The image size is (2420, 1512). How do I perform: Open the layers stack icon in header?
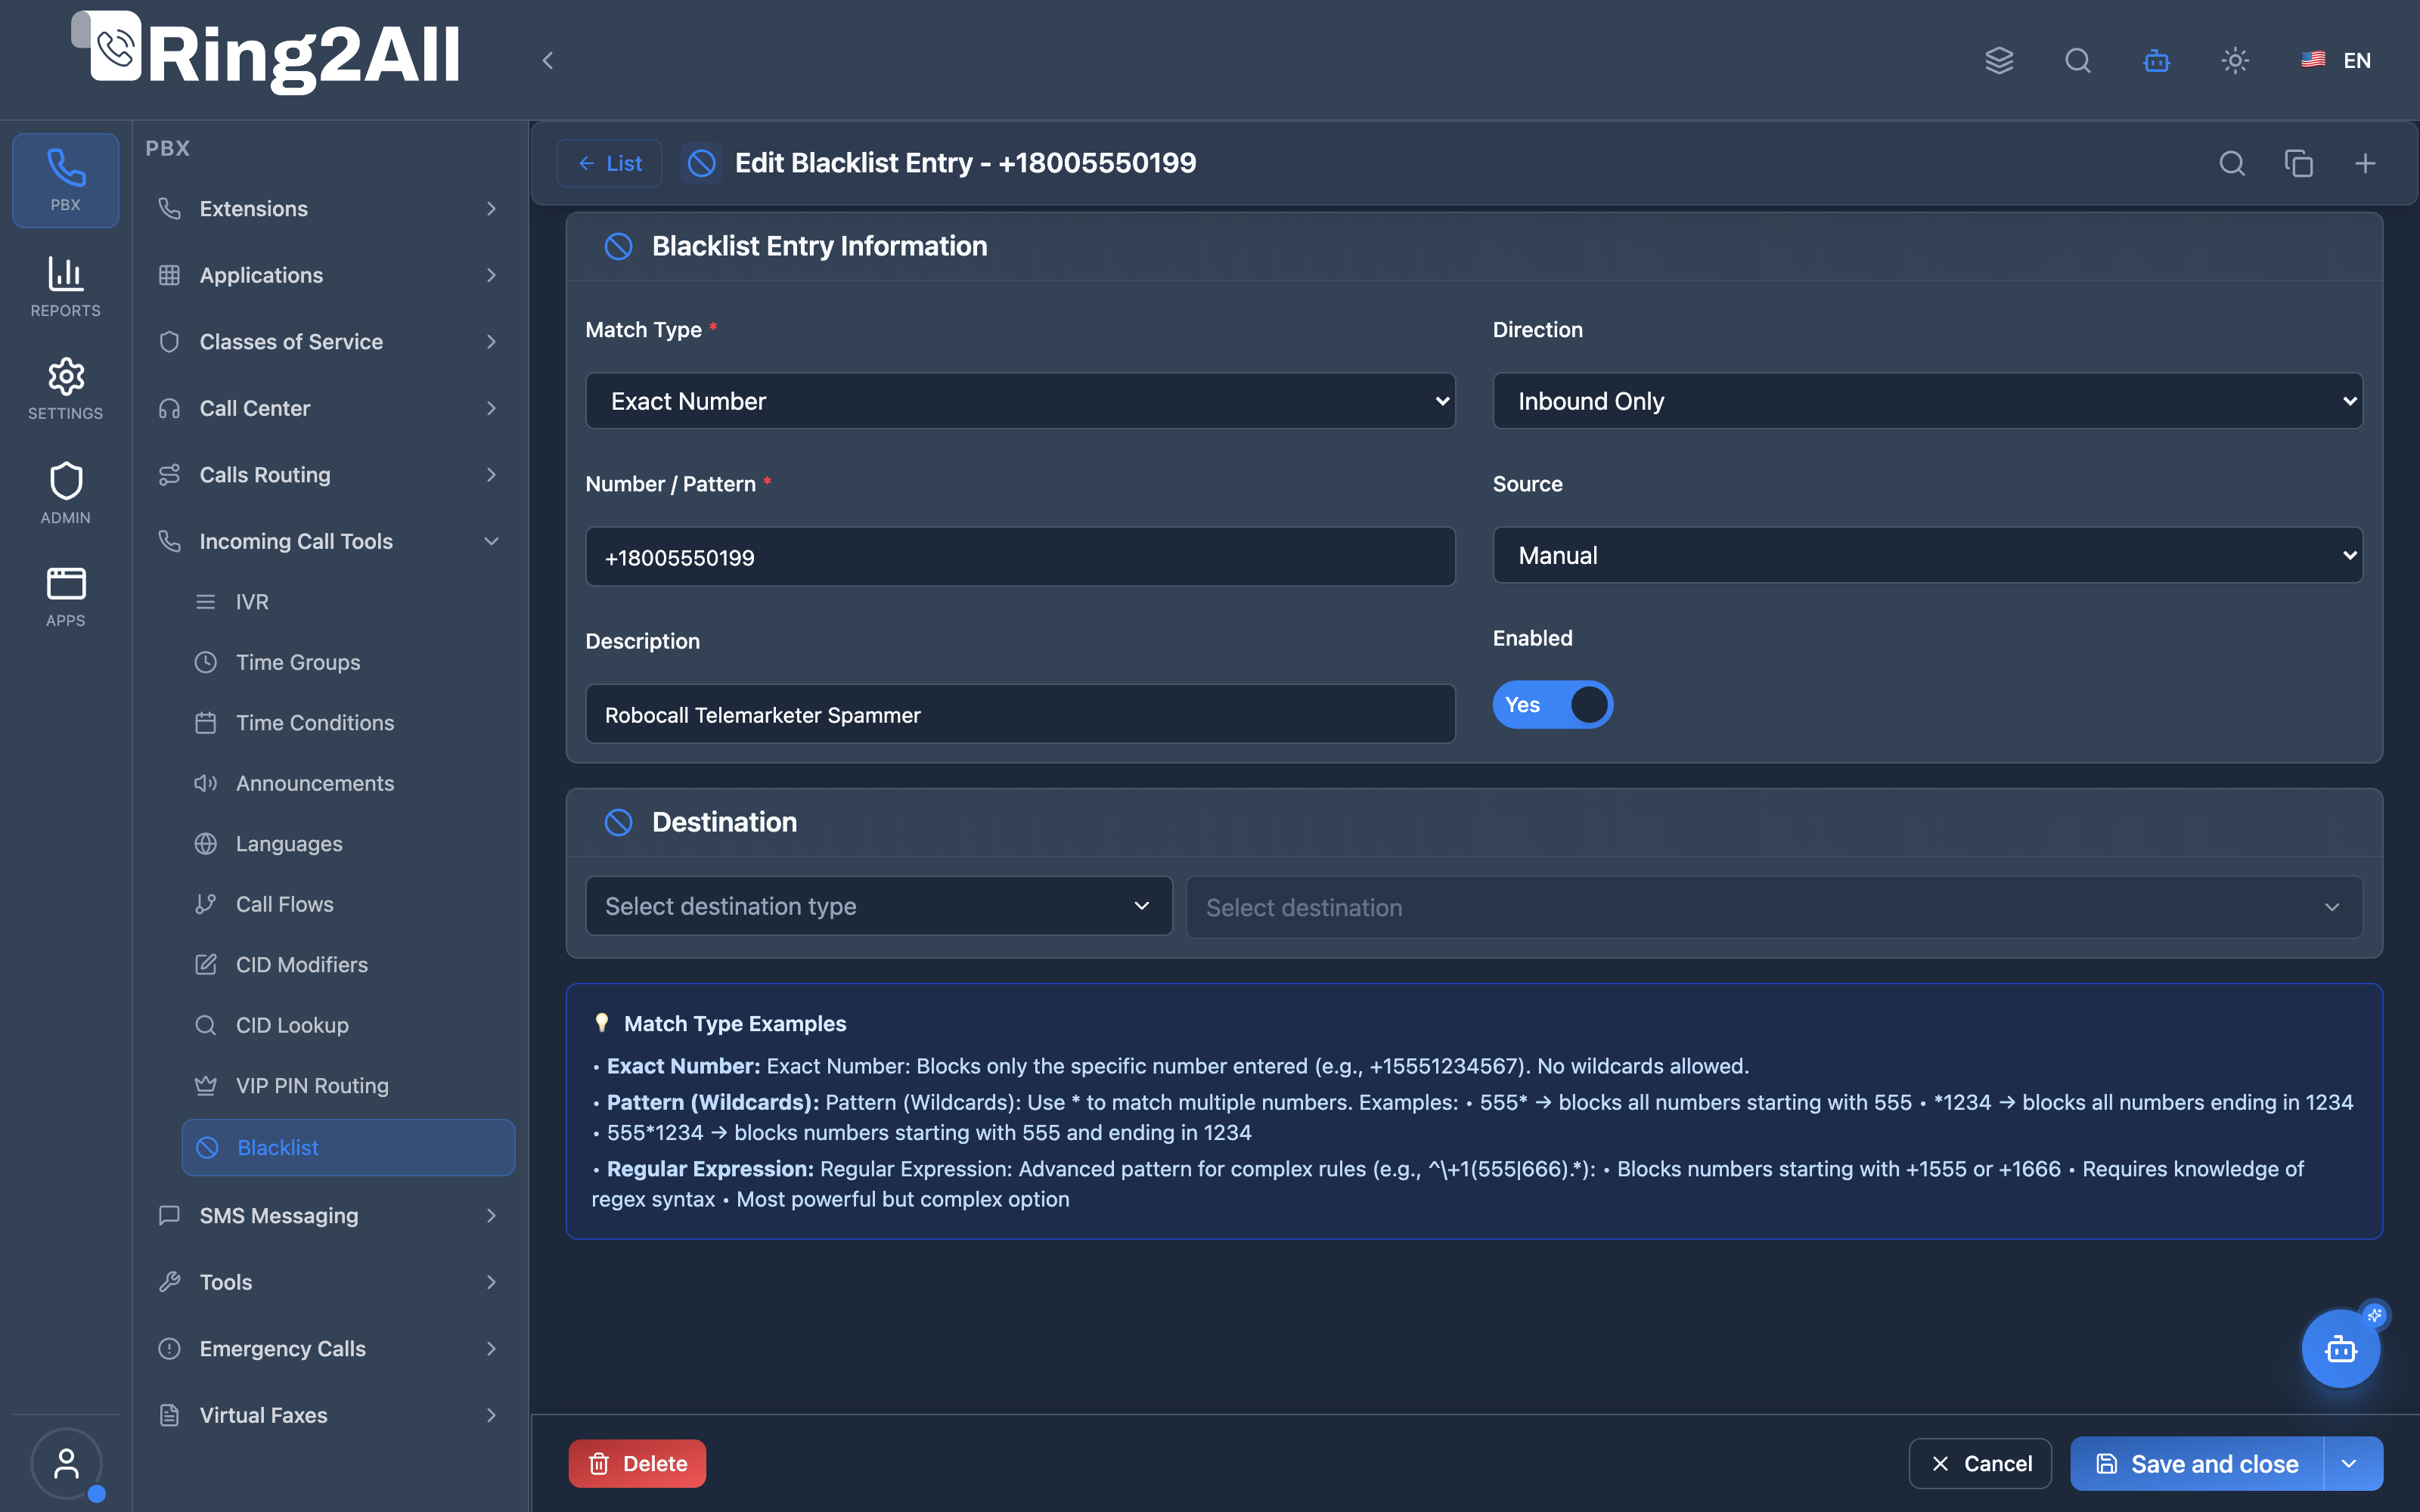[x=1998, y=61]
